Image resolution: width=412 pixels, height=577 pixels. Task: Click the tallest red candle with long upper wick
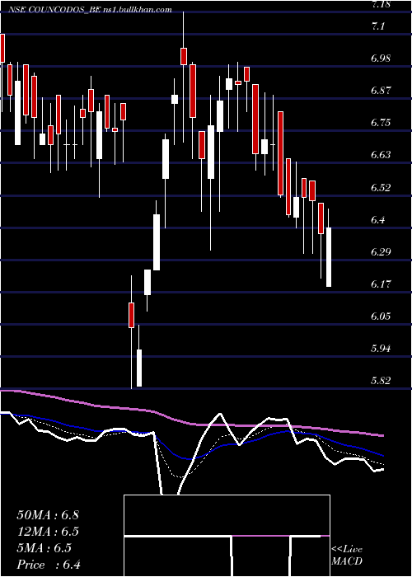click(x=183, y=56)
